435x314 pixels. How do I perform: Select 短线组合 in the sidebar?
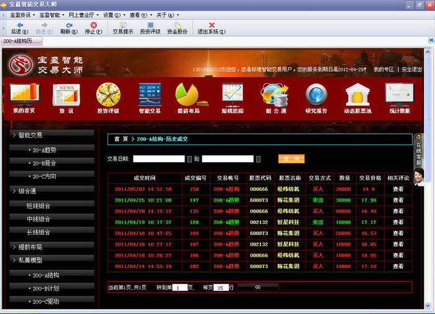(x=52, y=206)
